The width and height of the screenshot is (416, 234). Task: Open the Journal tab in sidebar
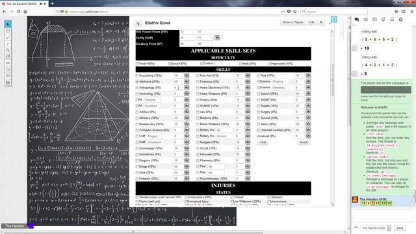tap(374, 19)
